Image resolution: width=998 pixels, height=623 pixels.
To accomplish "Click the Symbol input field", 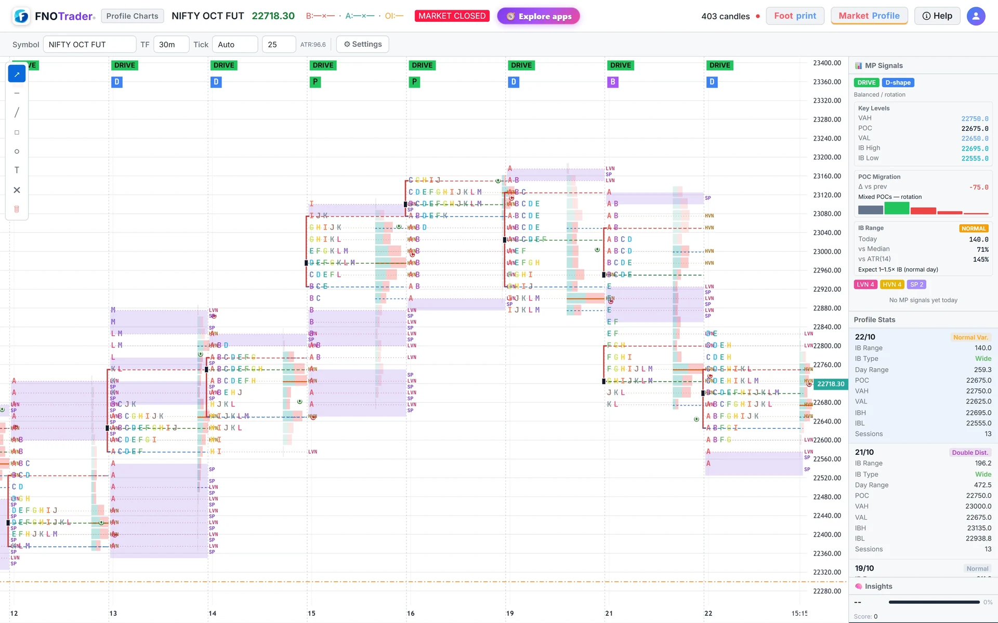I will pyautogui.click(x=89, y=44).
